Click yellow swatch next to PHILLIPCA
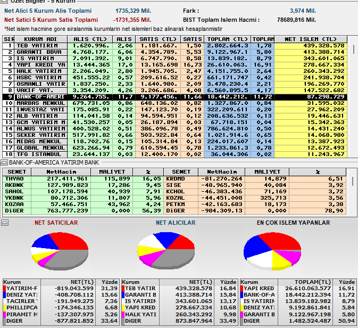The width and height of the screenshot is (358, 328). coord(5,308)
